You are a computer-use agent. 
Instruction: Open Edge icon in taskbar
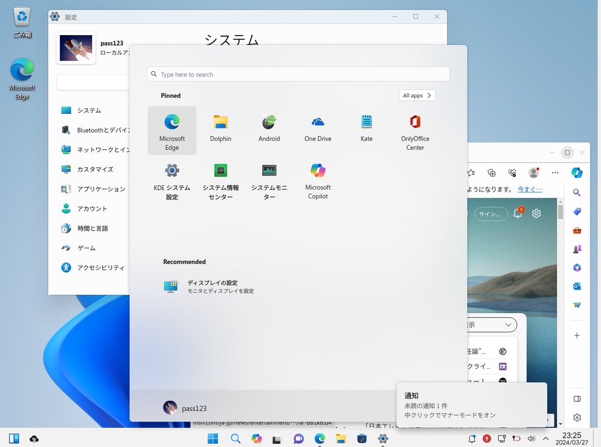point(320,438)
